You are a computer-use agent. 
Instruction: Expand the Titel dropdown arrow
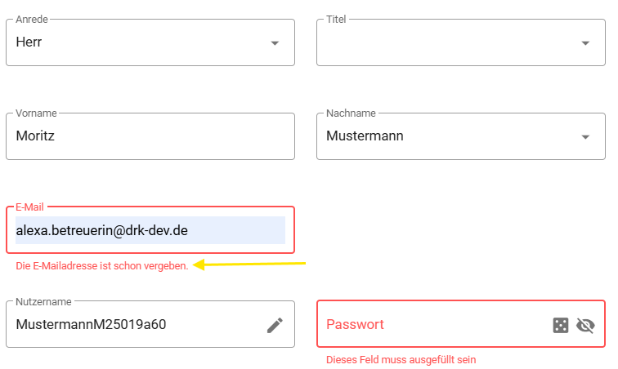tap(585, 43)
